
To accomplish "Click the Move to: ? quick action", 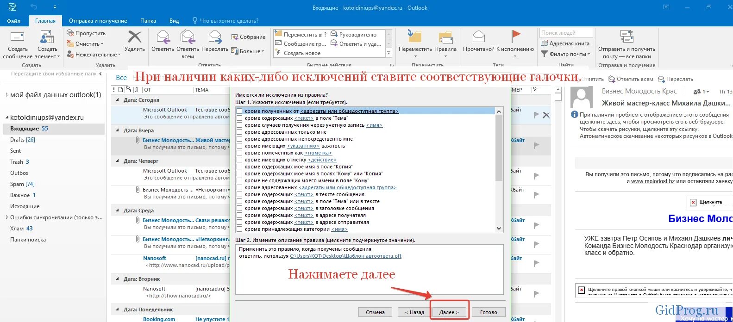I will (301, 35).
